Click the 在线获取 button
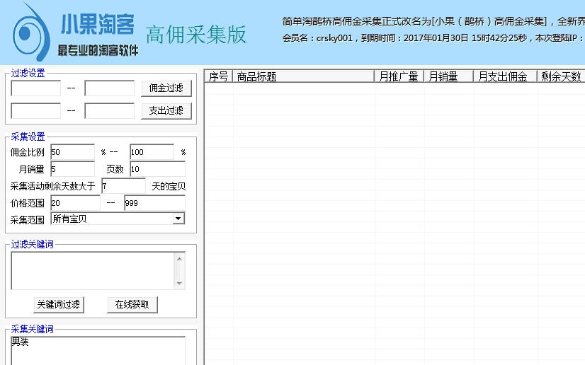This screenshot has height=365, width=585. point(132,305)
